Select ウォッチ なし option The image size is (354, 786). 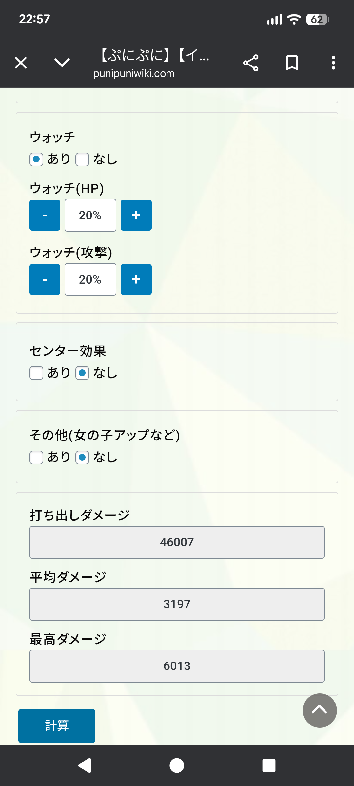[82, 159]
